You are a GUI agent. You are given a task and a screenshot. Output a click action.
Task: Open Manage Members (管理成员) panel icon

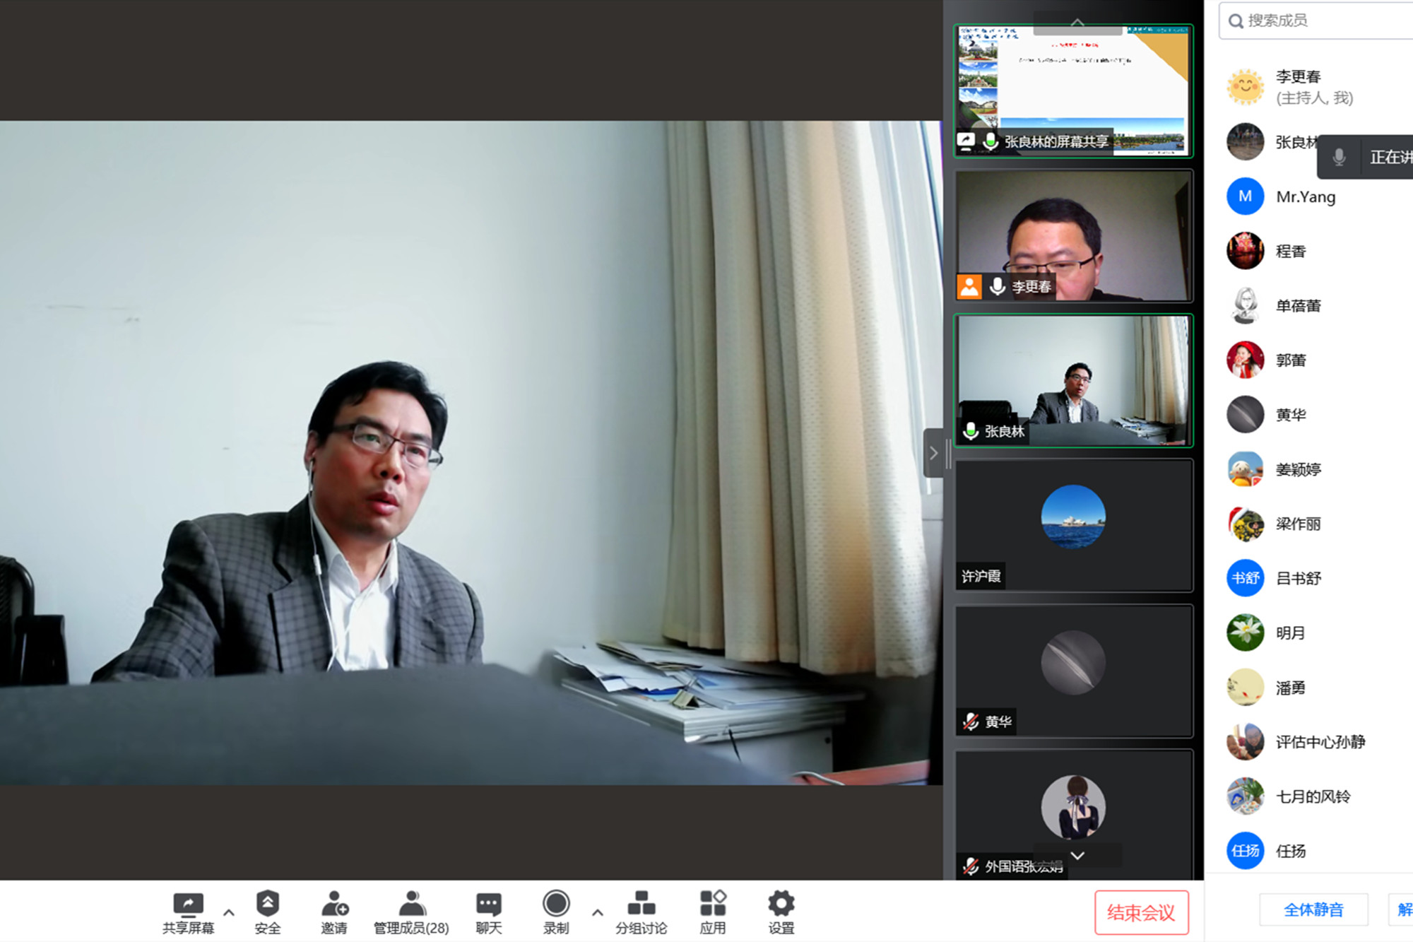point(412,904)
